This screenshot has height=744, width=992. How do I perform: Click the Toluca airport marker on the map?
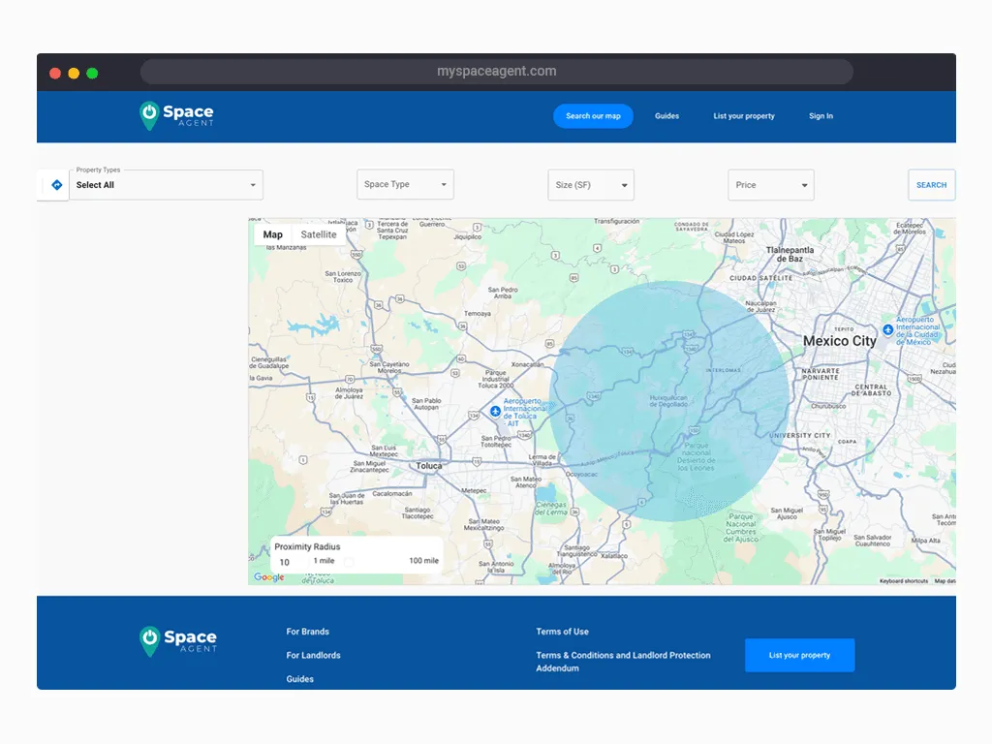tap(495, 411)
